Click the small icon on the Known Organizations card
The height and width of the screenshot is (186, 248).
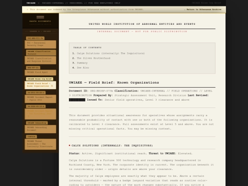pyautogui.click(x=52, y=86)
